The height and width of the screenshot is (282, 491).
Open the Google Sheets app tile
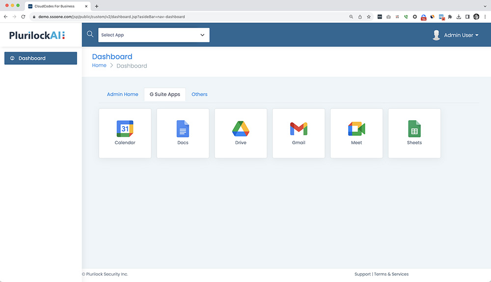pos(414,133)
